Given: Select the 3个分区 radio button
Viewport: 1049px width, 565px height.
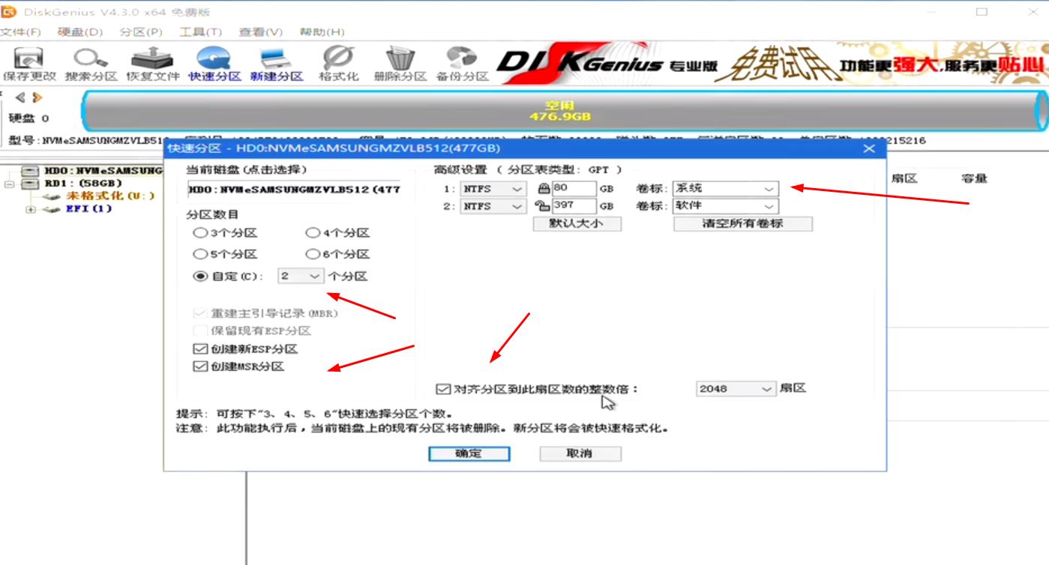Looking at the screenshot, I should (x=200, y=233).
